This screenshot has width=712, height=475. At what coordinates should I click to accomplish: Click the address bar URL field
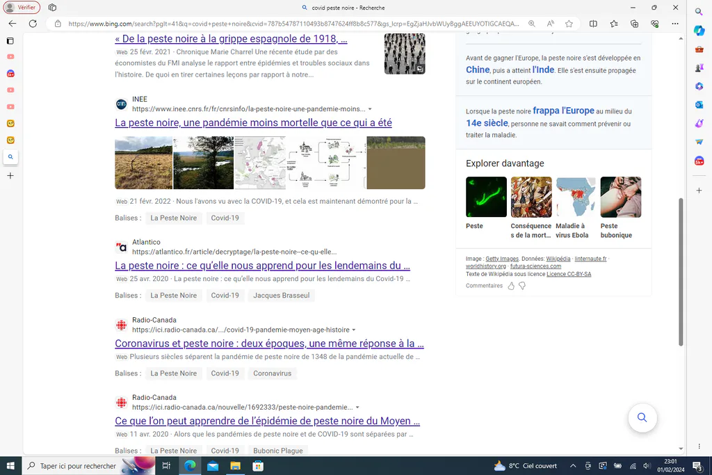(293, 24)
